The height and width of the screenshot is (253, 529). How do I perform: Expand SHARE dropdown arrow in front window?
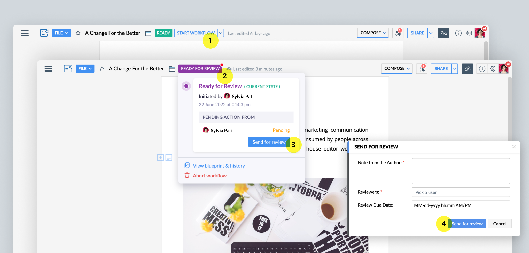point(455,69)
